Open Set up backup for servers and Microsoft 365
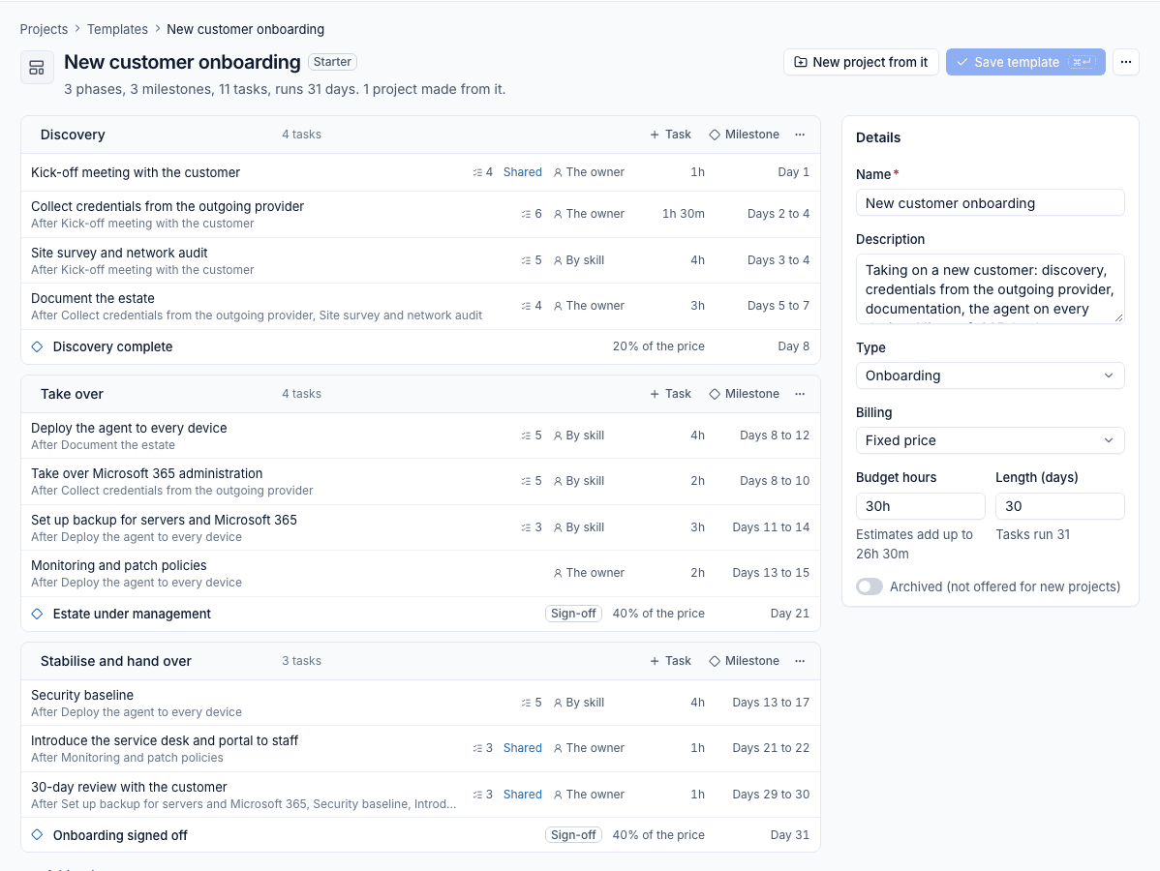 (164, 520)
